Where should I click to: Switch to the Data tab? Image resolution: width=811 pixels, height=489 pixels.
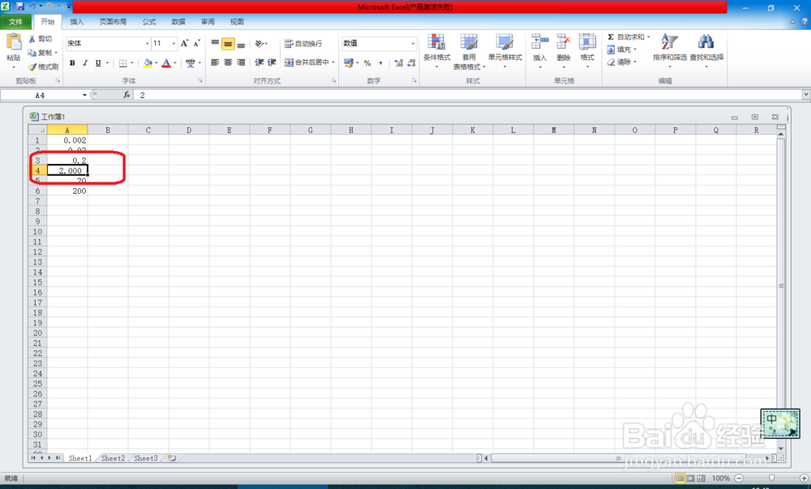click(178, 22)
